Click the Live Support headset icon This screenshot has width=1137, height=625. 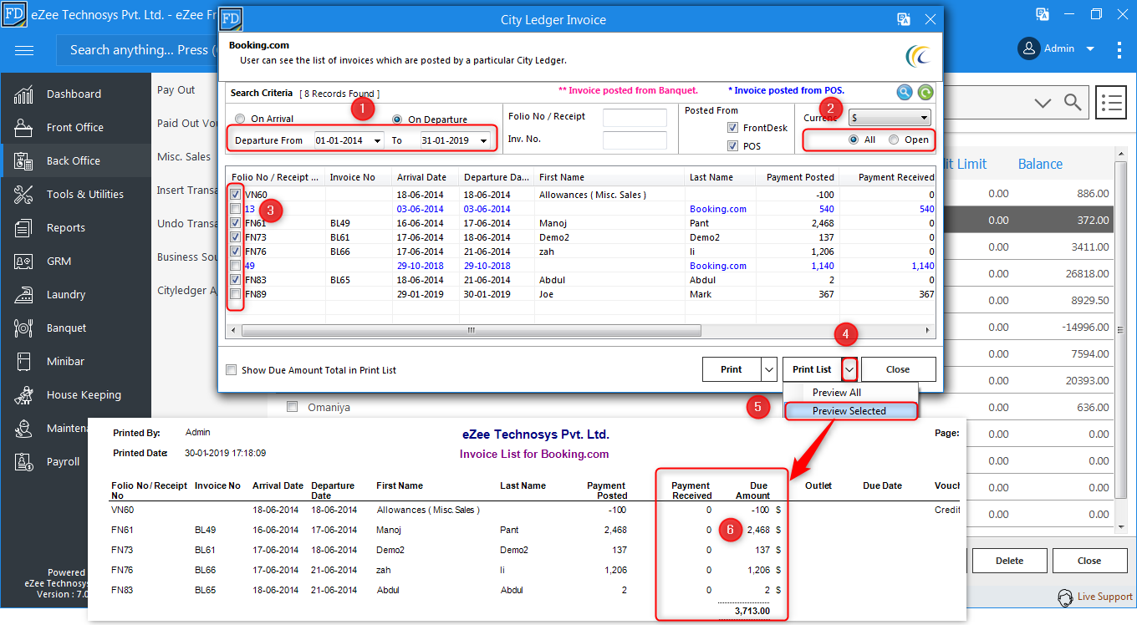point(1065,597)
